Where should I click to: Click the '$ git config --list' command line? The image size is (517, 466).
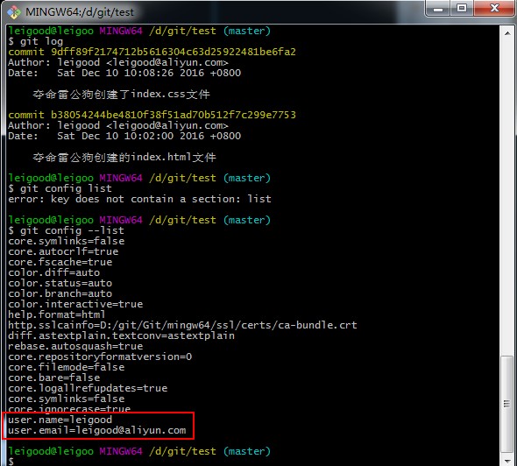(x=66, y=230)
